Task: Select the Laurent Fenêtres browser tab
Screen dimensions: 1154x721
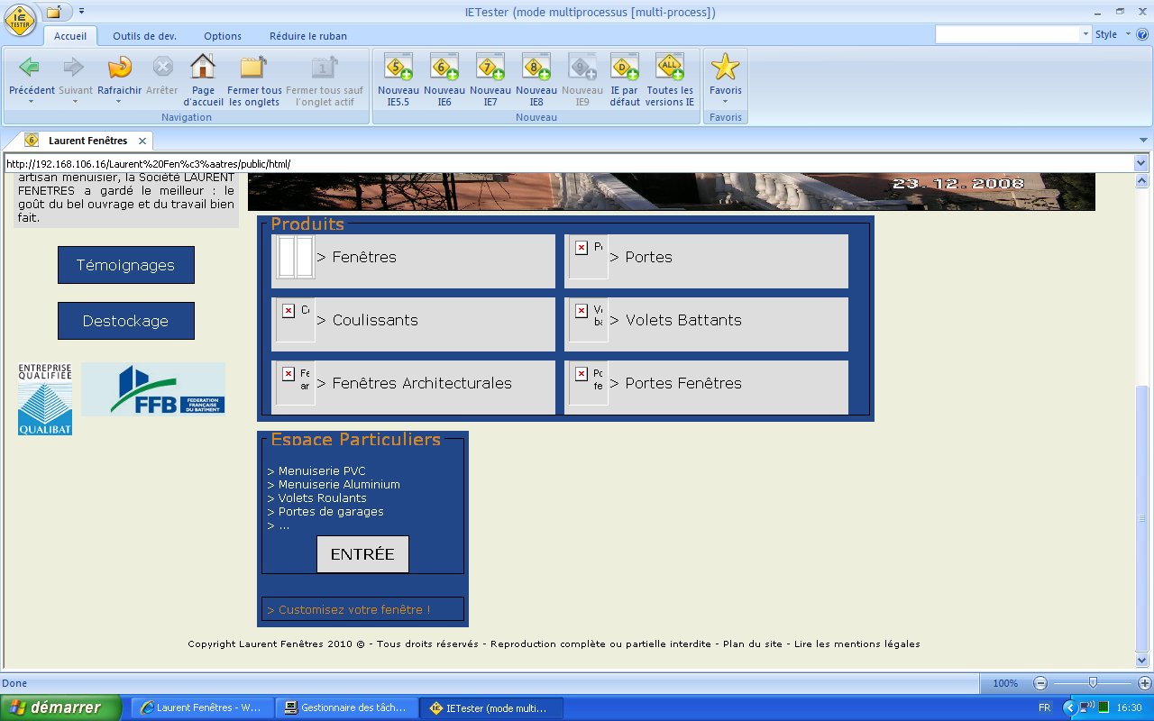Action: point(87,141)
